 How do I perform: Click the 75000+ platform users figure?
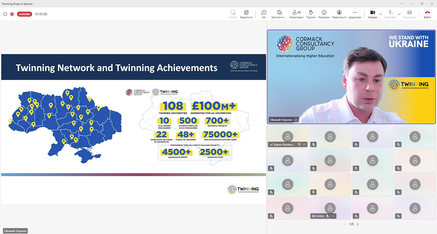click(x=220, y=134)
